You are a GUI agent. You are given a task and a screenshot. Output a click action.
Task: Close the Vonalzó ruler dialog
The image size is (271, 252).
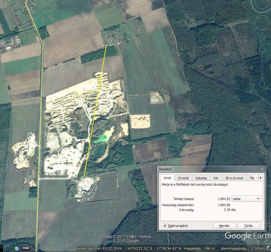(262, 169)
